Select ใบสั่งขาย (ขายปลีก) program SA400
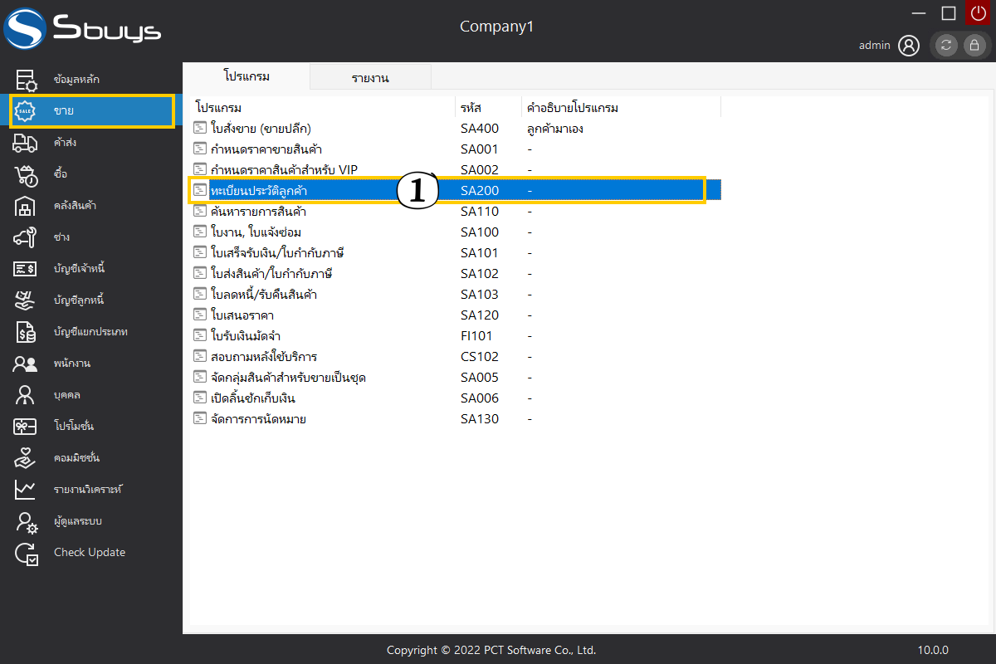Image resolution: width=996 pixels, height=664 pixels. (261, 129)
